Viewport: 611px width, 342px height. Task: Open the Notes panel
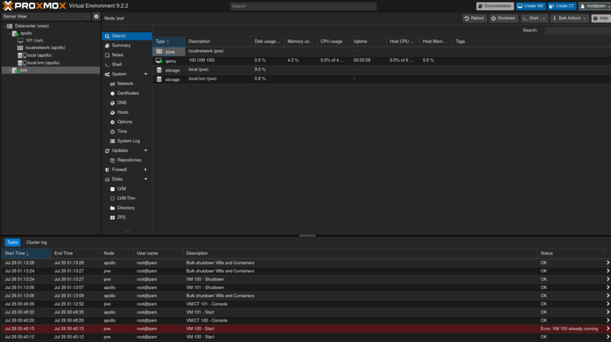click(x=127, y=55)
